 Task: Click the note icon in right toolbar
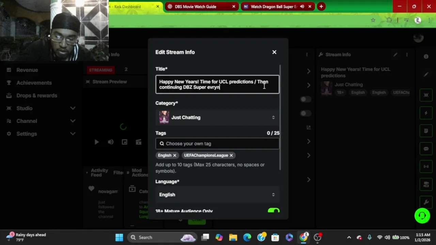tap(426, 131)
